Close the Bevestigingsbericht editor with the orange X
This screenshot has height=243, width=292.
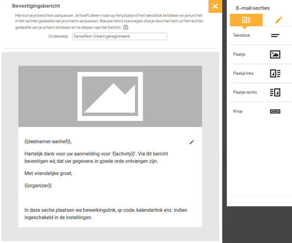(215, 6)
